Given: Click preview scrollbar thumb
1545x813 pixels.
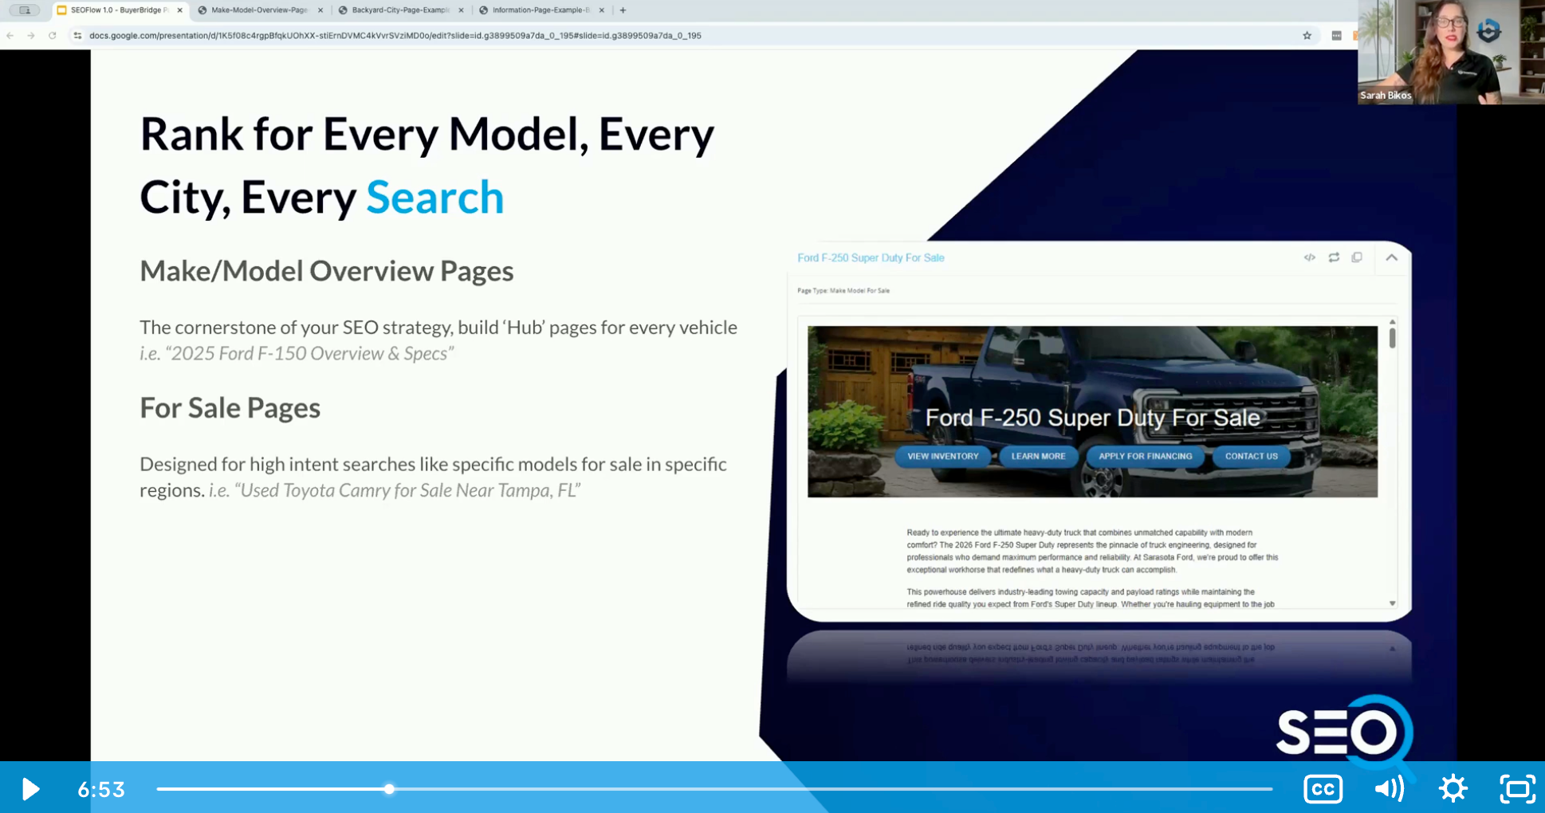Looking at the screenshot, I should coord(1392,338).
